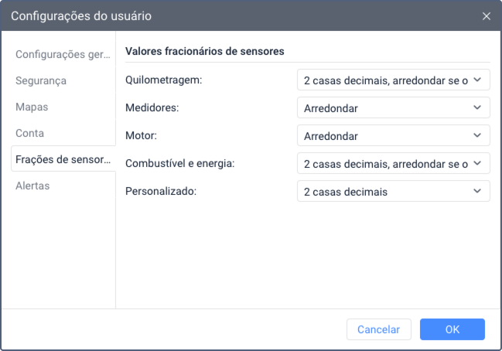Switch to the Segurança tab
Image resolution: width=502 pixels, height=351 pixels.
(x=41, y=80)
